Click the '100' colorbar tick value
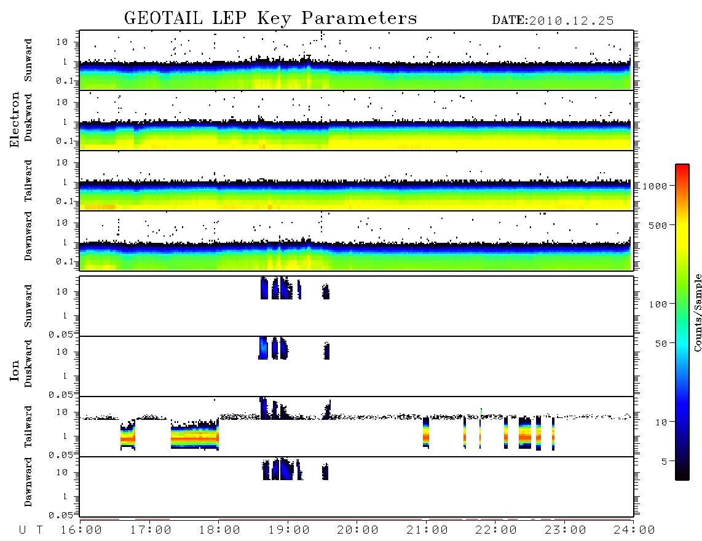 [x=657, y=304]
